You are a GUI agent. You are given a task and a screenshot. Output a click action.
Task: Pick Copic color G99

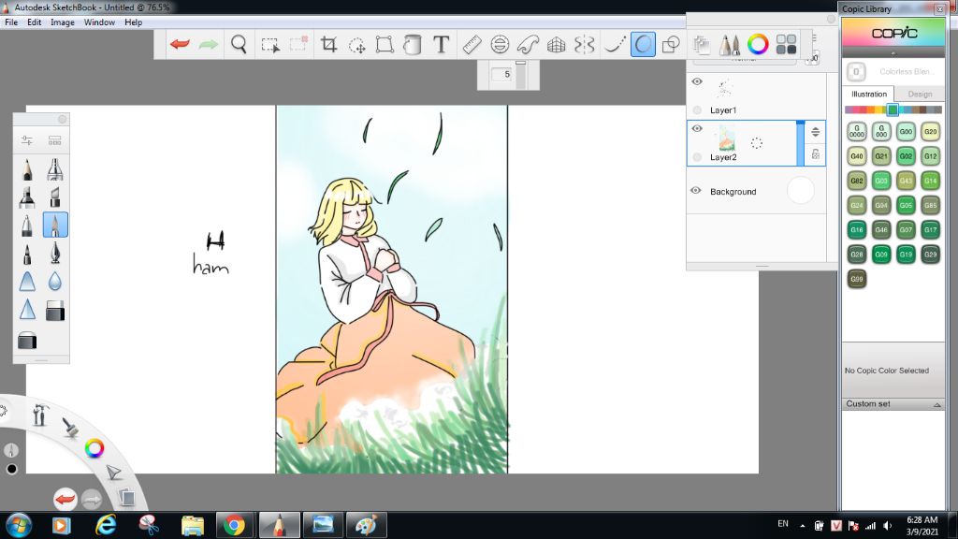tap(857, 279)
